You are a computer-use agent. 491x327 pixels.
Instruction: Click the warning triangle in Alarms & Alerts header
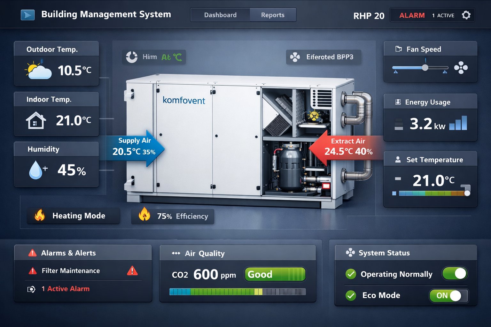pos(32,253)
